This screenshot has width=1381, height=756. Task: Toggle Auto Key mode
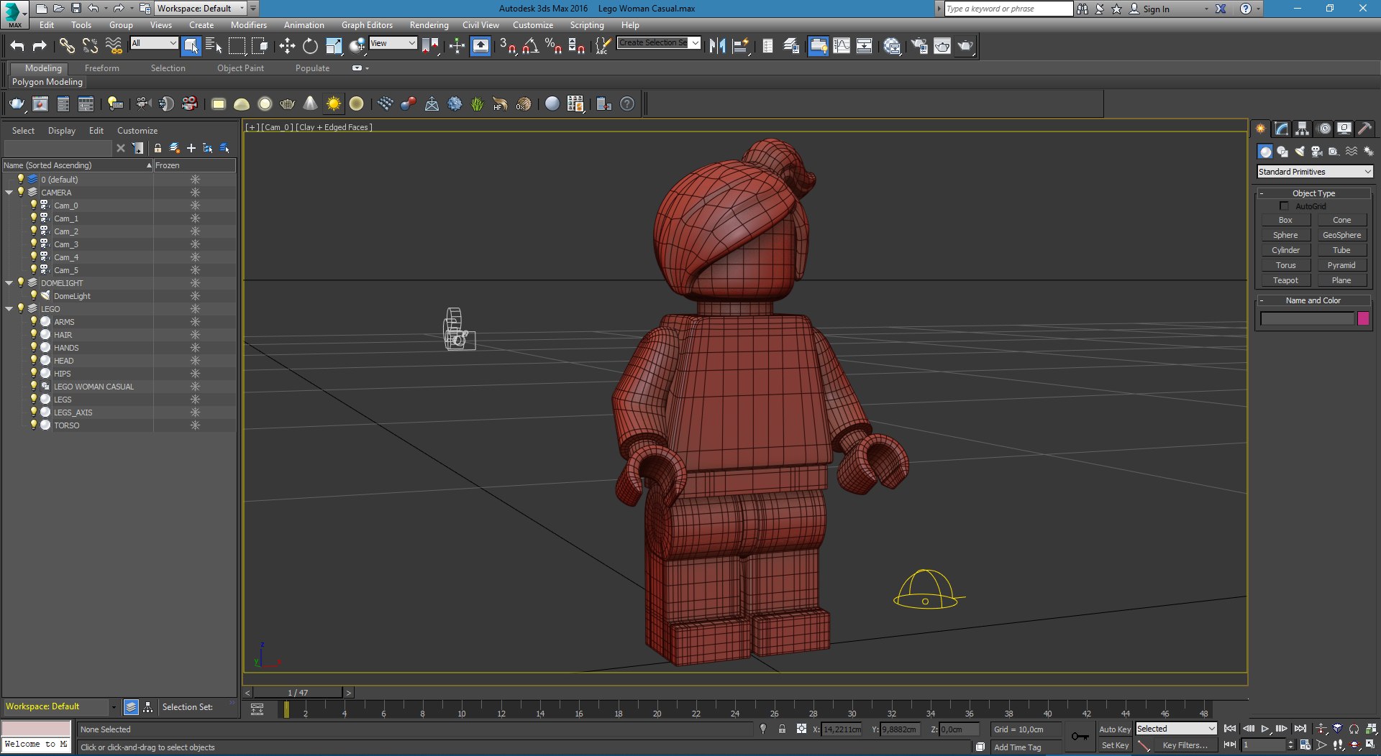coord(1114,729)
